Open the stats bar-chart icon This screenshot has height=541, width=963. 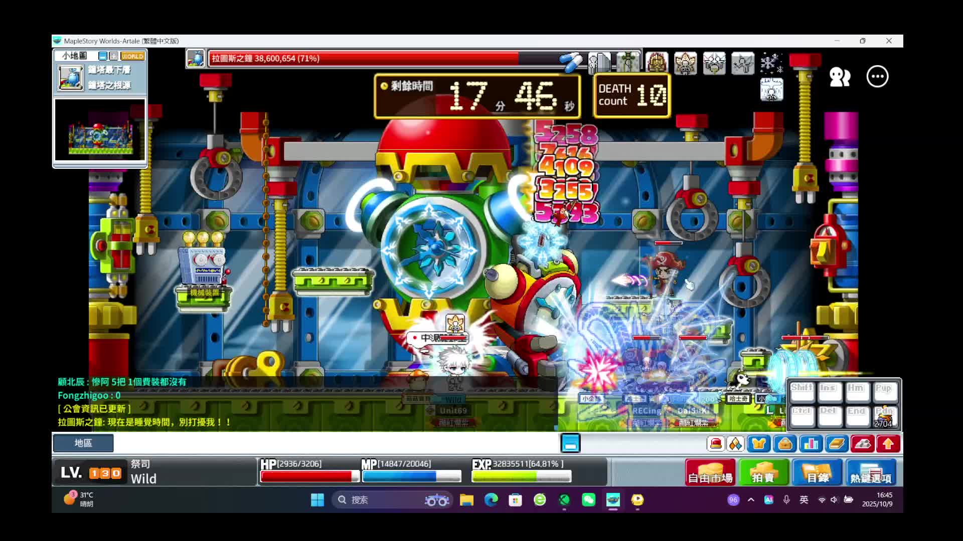(x=811, y=444)
